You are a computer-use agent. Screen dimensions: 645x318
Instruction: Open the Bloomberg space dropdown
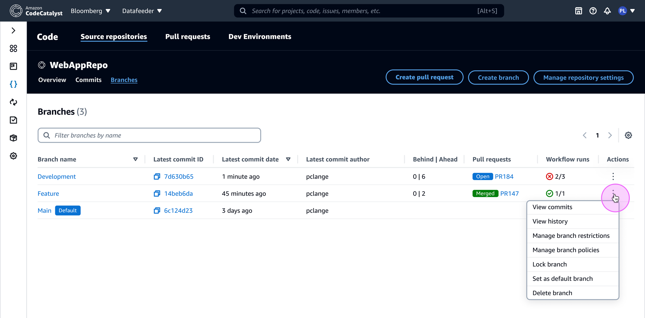[x=91, y=11]
